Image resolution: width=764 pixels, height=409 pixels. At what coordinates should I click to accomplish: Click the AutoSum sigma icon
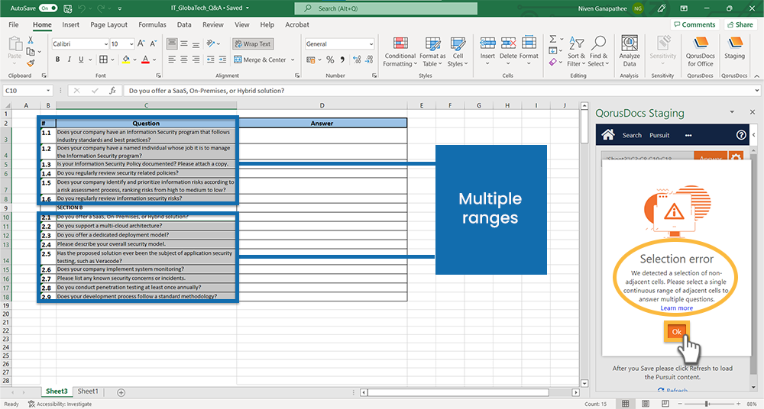tap(553, 39)
